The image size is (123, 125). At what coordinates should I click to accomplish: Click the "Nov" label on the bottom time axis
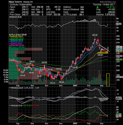point(47,124)
